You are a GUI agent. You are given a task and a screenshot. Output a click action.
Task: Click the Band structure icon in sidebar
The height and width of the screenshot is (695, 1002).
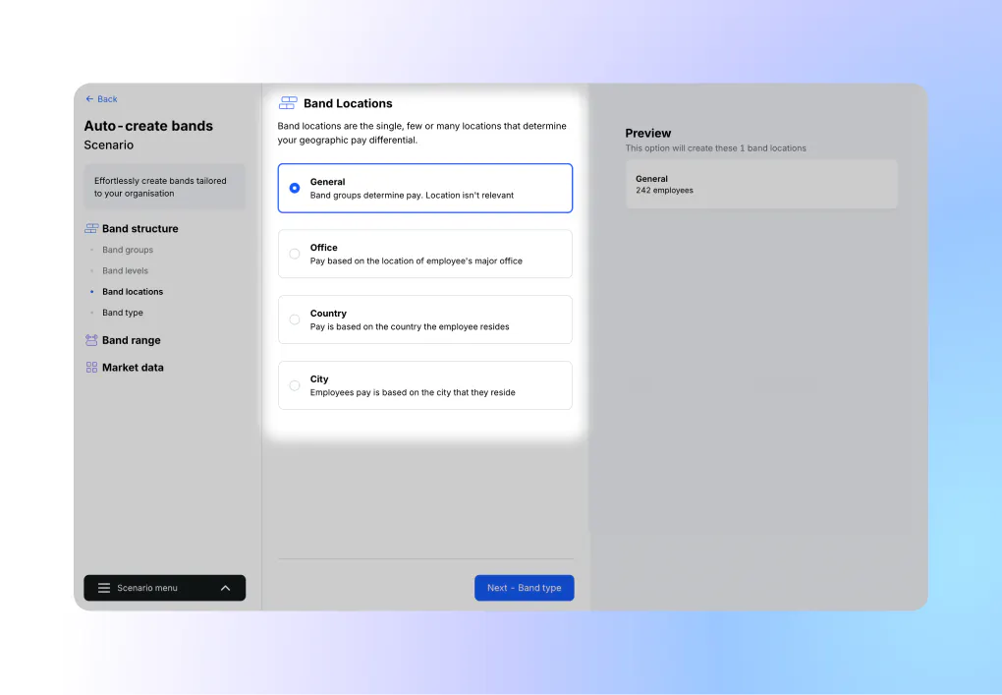tap(91, 228)
